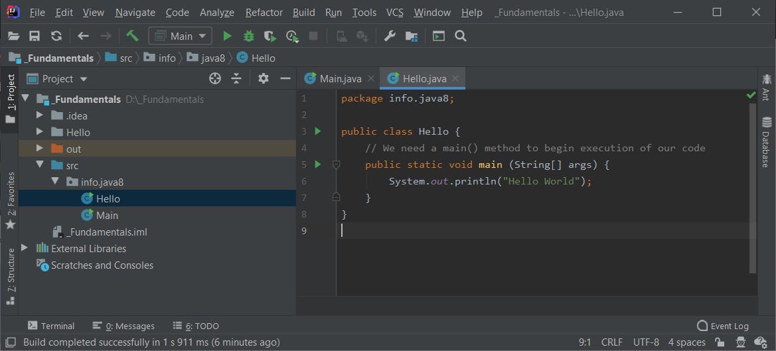Toggle file read-only lock icon
Screen dimensions: 776x351
[x=720, y=342]
